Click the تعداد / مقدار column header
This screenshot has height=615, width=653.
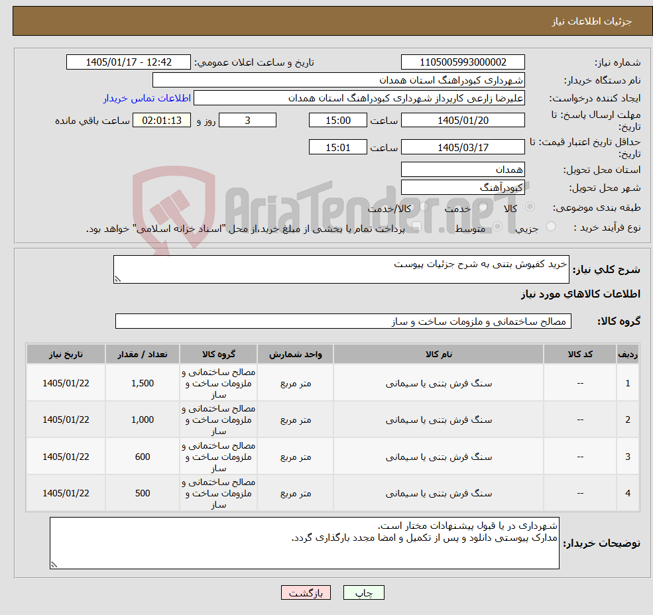coord(143,354)
